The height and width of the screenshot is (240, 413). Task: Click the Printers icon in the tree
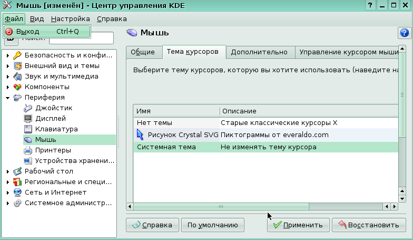[x=28, y=151]
